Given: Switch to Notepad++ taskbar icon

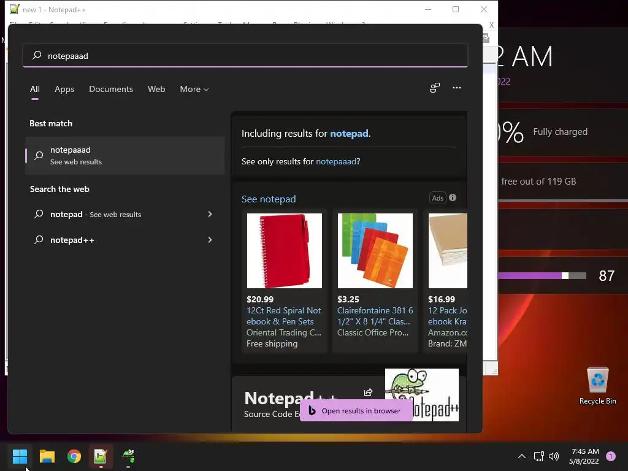Looking at the screenshot, I should 101,456.
